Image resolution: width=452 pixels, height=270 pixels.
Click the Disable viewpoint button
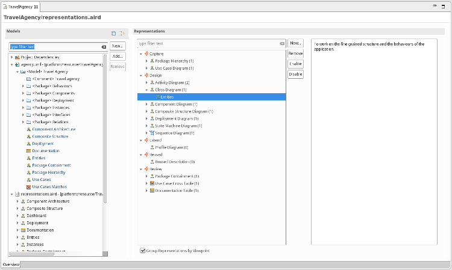[x=295, y=74]
